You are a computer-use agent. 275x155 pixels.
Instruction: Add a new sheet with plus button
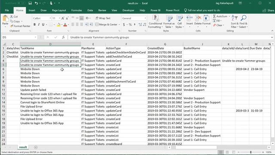pos(36,147)
